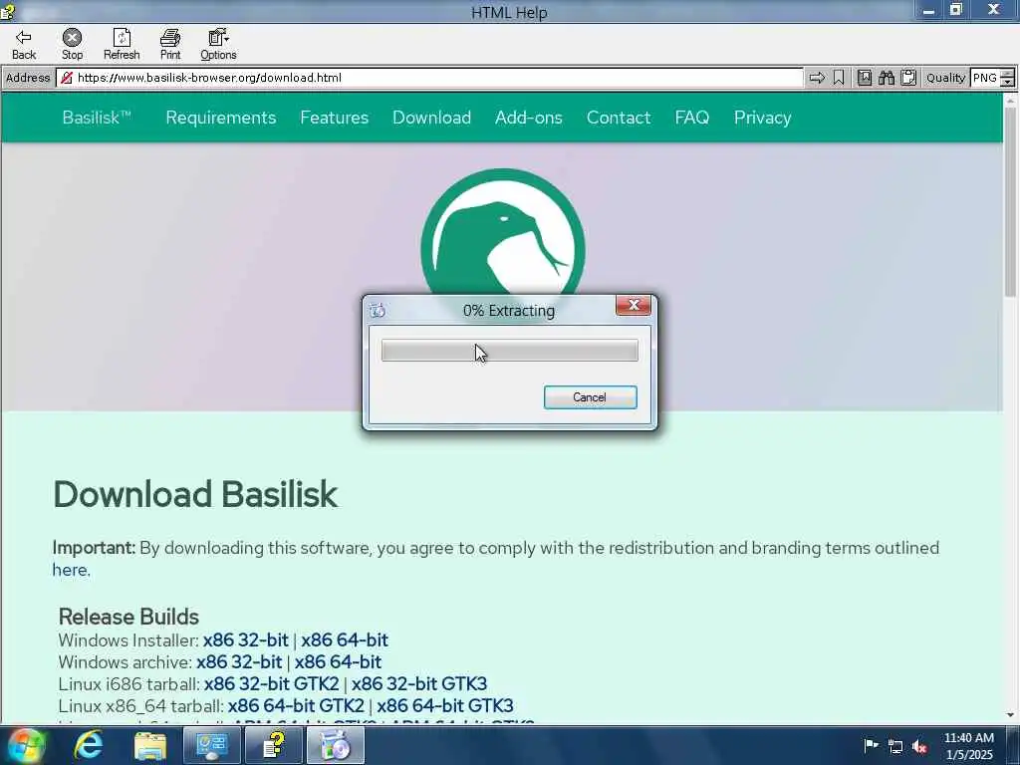This screenshot has width=1020, height=765.
Task: Click the 'Download Basilisk' heading
Action: pyautogui.click(x=195, y=494)
